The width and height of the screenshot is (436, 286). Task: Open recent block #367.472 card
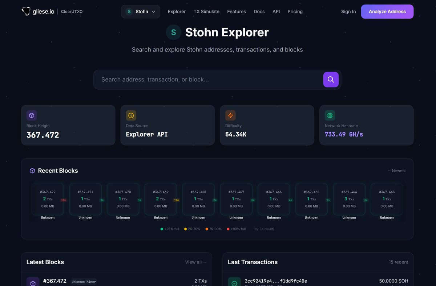pyautogui.click(x=48, y=199)
